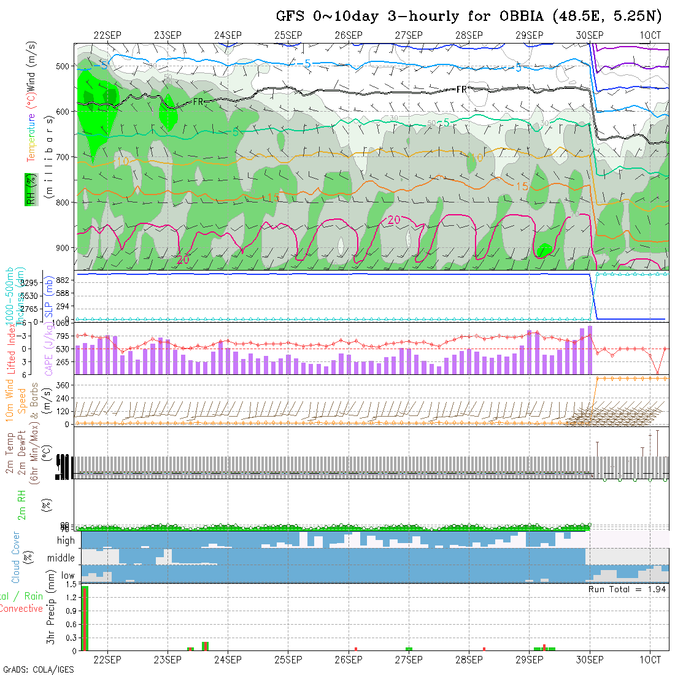Click the "middle" cloud cover row label
The width and height of the screenshot is (675, 675).
tap(61, 558)
